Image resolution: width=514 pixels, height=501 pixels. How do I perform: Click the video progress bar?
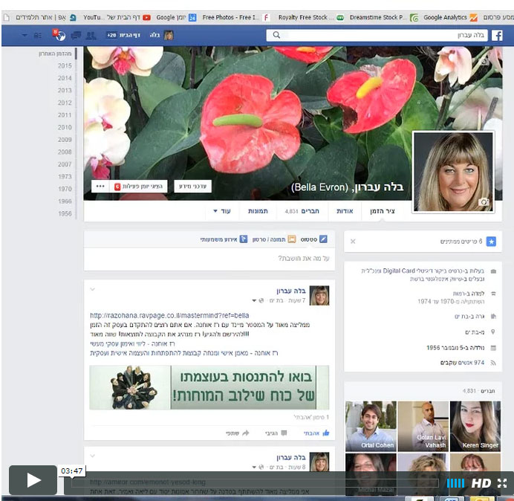coord(255,482)
